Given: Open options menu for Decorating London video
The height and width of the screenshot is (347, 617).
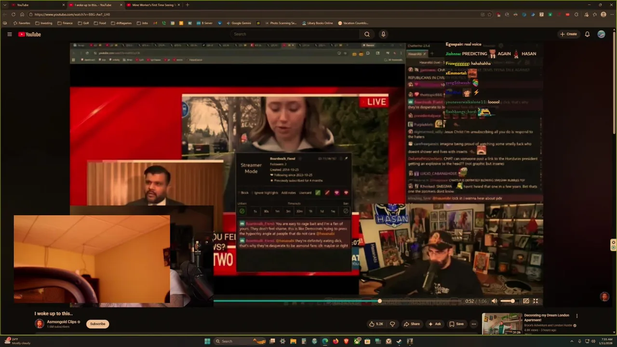Looking at the screenshot, I should (577, 316).
